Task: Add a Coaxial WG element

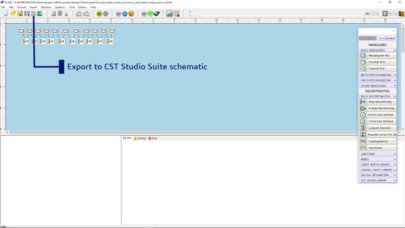Action: click(377, 68)
